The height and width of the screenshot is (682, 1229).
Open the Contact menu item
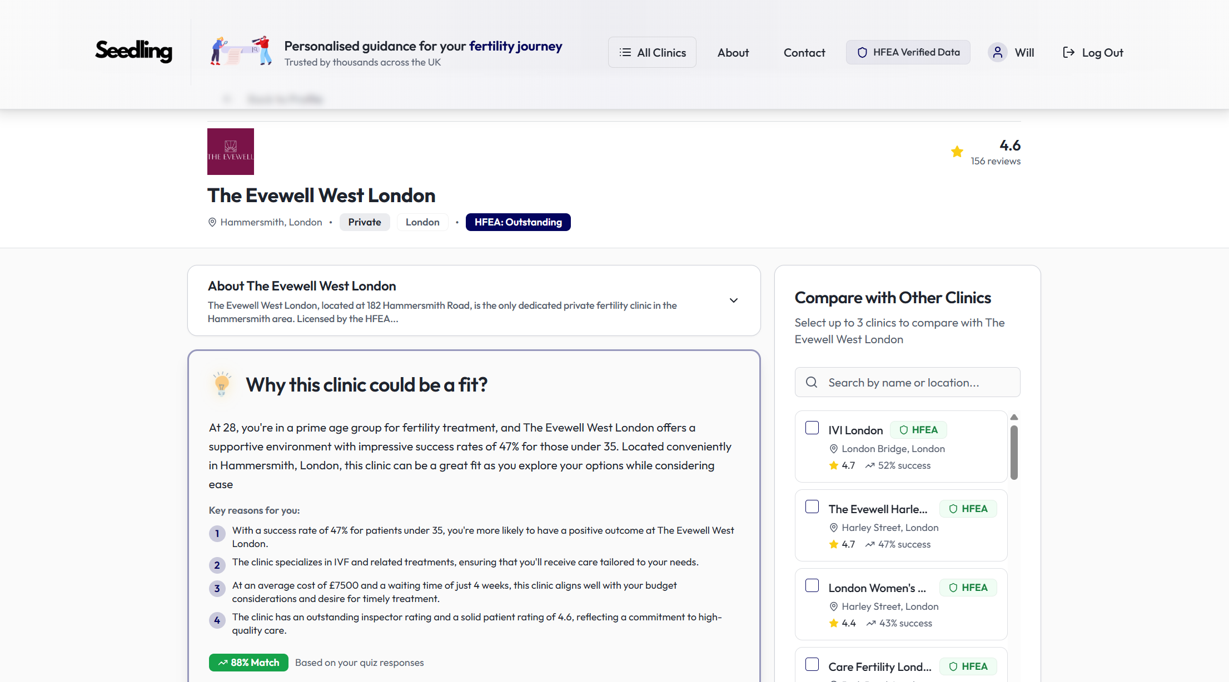tap(804, 52)
